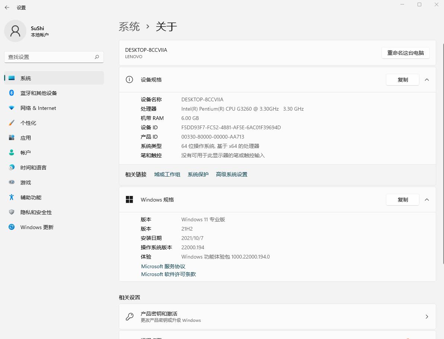The image size is (444, 339).
Task: Collapse the 设备规格 section
Action: [427, 79]
